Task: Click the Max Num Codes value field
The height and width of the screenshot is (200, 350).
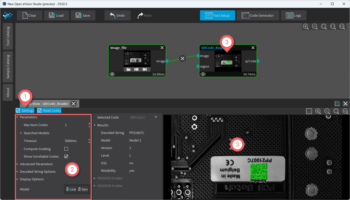Action: point(76,125)
